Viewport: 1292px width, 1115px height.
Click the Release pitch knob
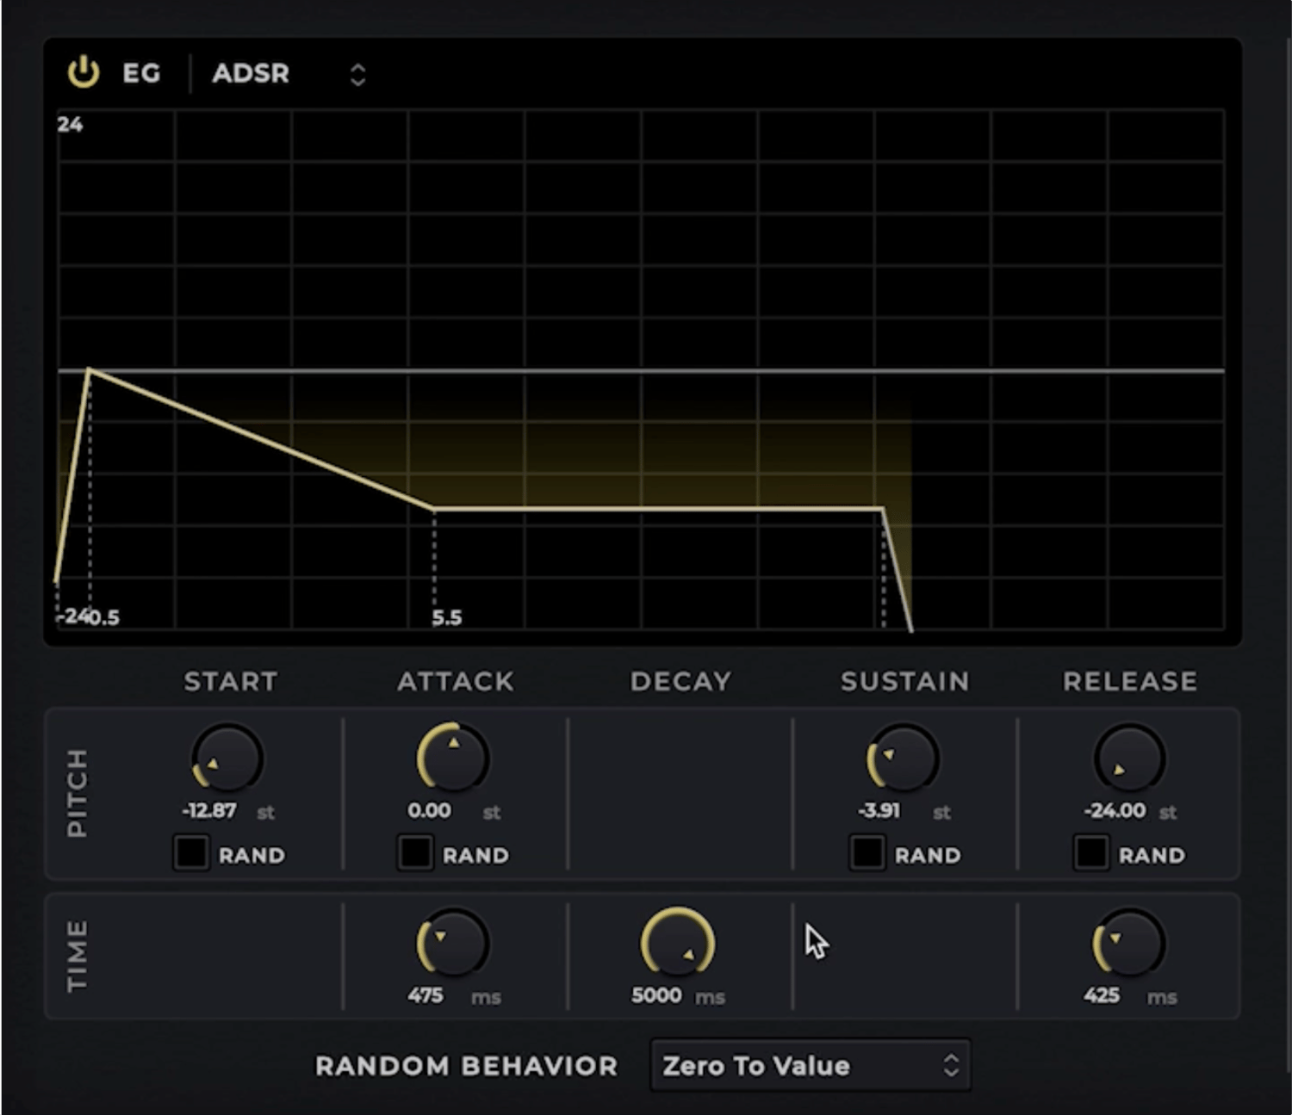[1128, 759]
